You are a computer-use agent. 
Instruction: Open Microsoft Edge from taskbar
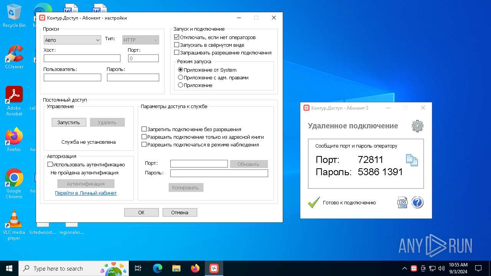click(158, 268)
